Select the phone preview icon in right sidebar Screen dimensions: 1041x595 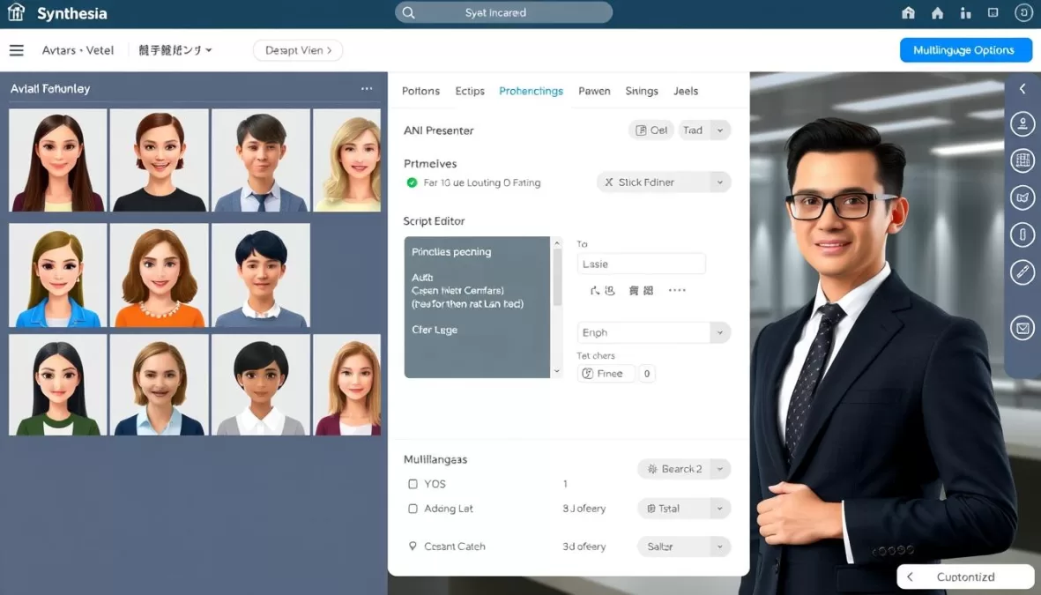(x=1022, y=234)
